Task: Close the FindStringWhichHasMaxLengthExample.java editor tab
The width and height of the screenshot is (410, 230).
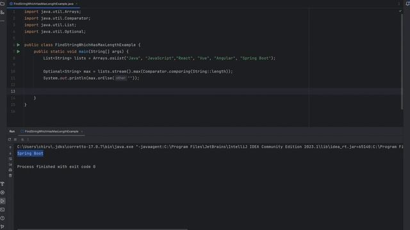Action: (x=77, y=4)
